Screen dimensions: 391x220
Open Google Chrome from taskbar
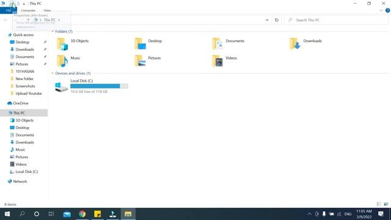point(82,214)
